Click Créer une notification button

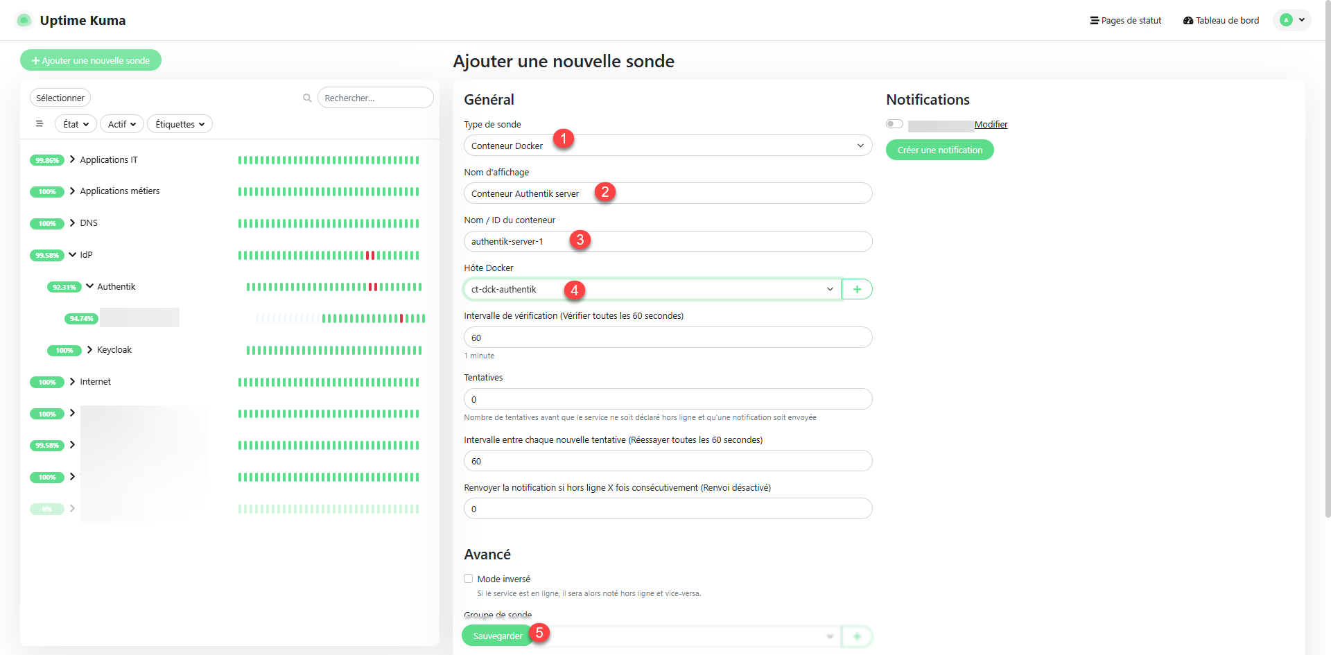[x=939, y=150]
